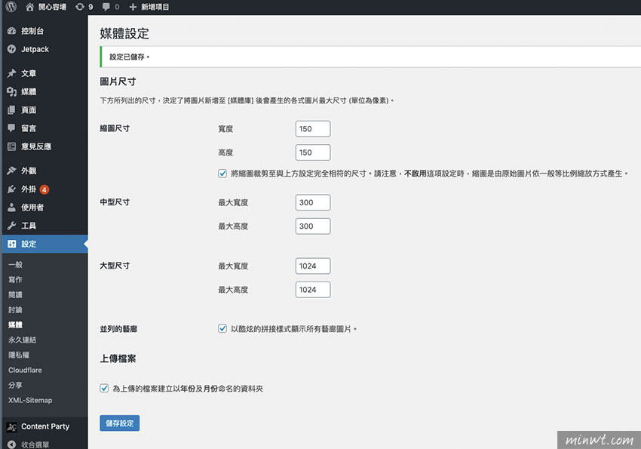This screenshot has height=449, width=641.
Task: Click the 中型尺寸 最大寬度 field
Action: 313,202
